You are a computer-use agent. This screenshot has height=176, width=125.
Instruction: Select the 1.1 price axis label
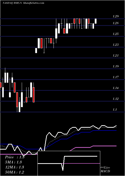coord(114,109)
